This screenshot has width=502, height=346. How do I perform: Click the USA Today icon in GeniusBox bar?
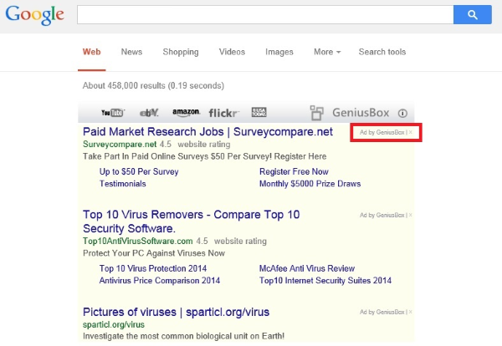(259, 112)
